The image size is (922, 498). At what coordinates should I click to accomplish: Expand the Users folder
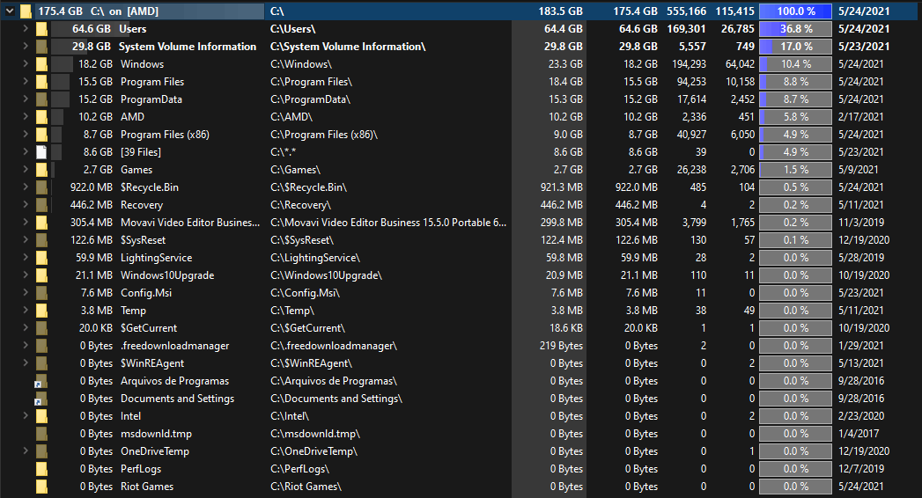click(x=26, y=28)
